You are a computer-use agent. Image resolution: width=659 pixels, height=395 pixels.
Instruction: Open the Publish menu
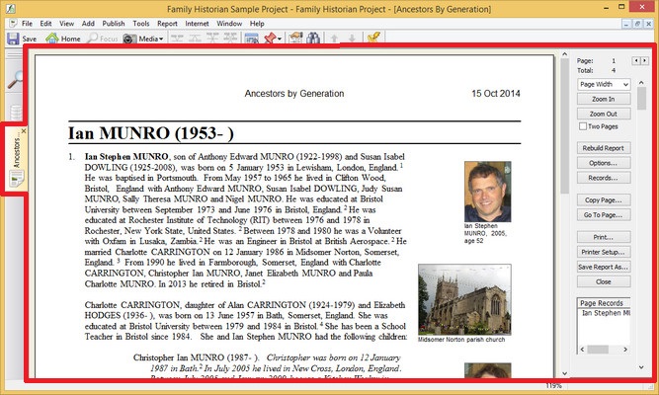click(111, 21)
